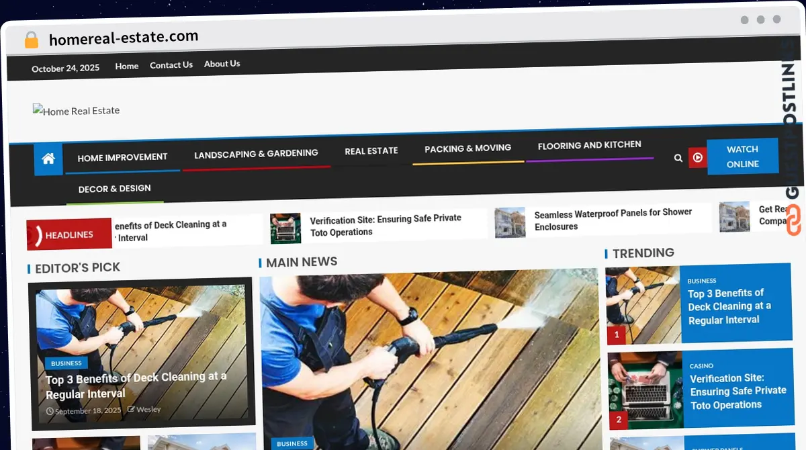
Task: Click the Casino tag in trending
Action: (701, 366)
